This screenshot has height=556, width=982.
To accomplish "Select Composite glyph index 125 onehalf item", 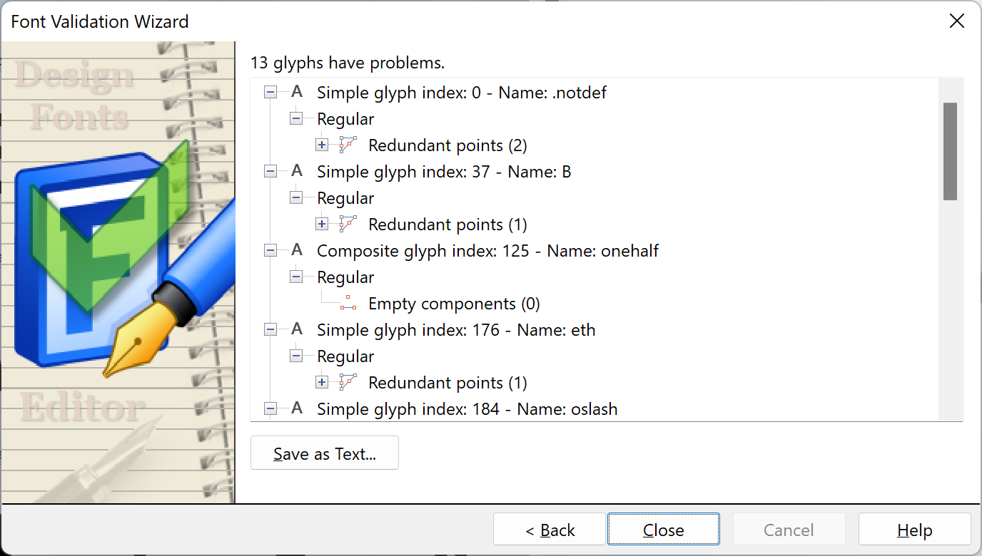I will (487, 251).
